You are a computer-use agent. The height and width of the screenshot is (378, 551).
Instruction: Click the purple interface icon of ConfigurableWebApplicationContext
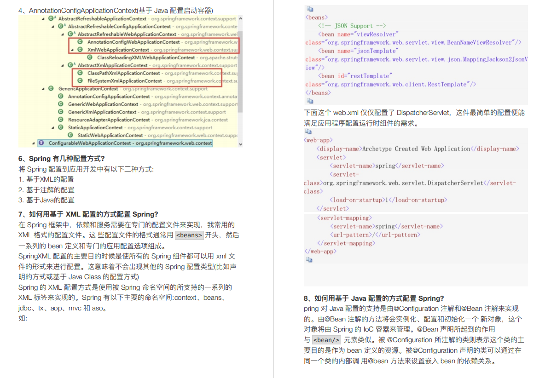coord(41,143)
